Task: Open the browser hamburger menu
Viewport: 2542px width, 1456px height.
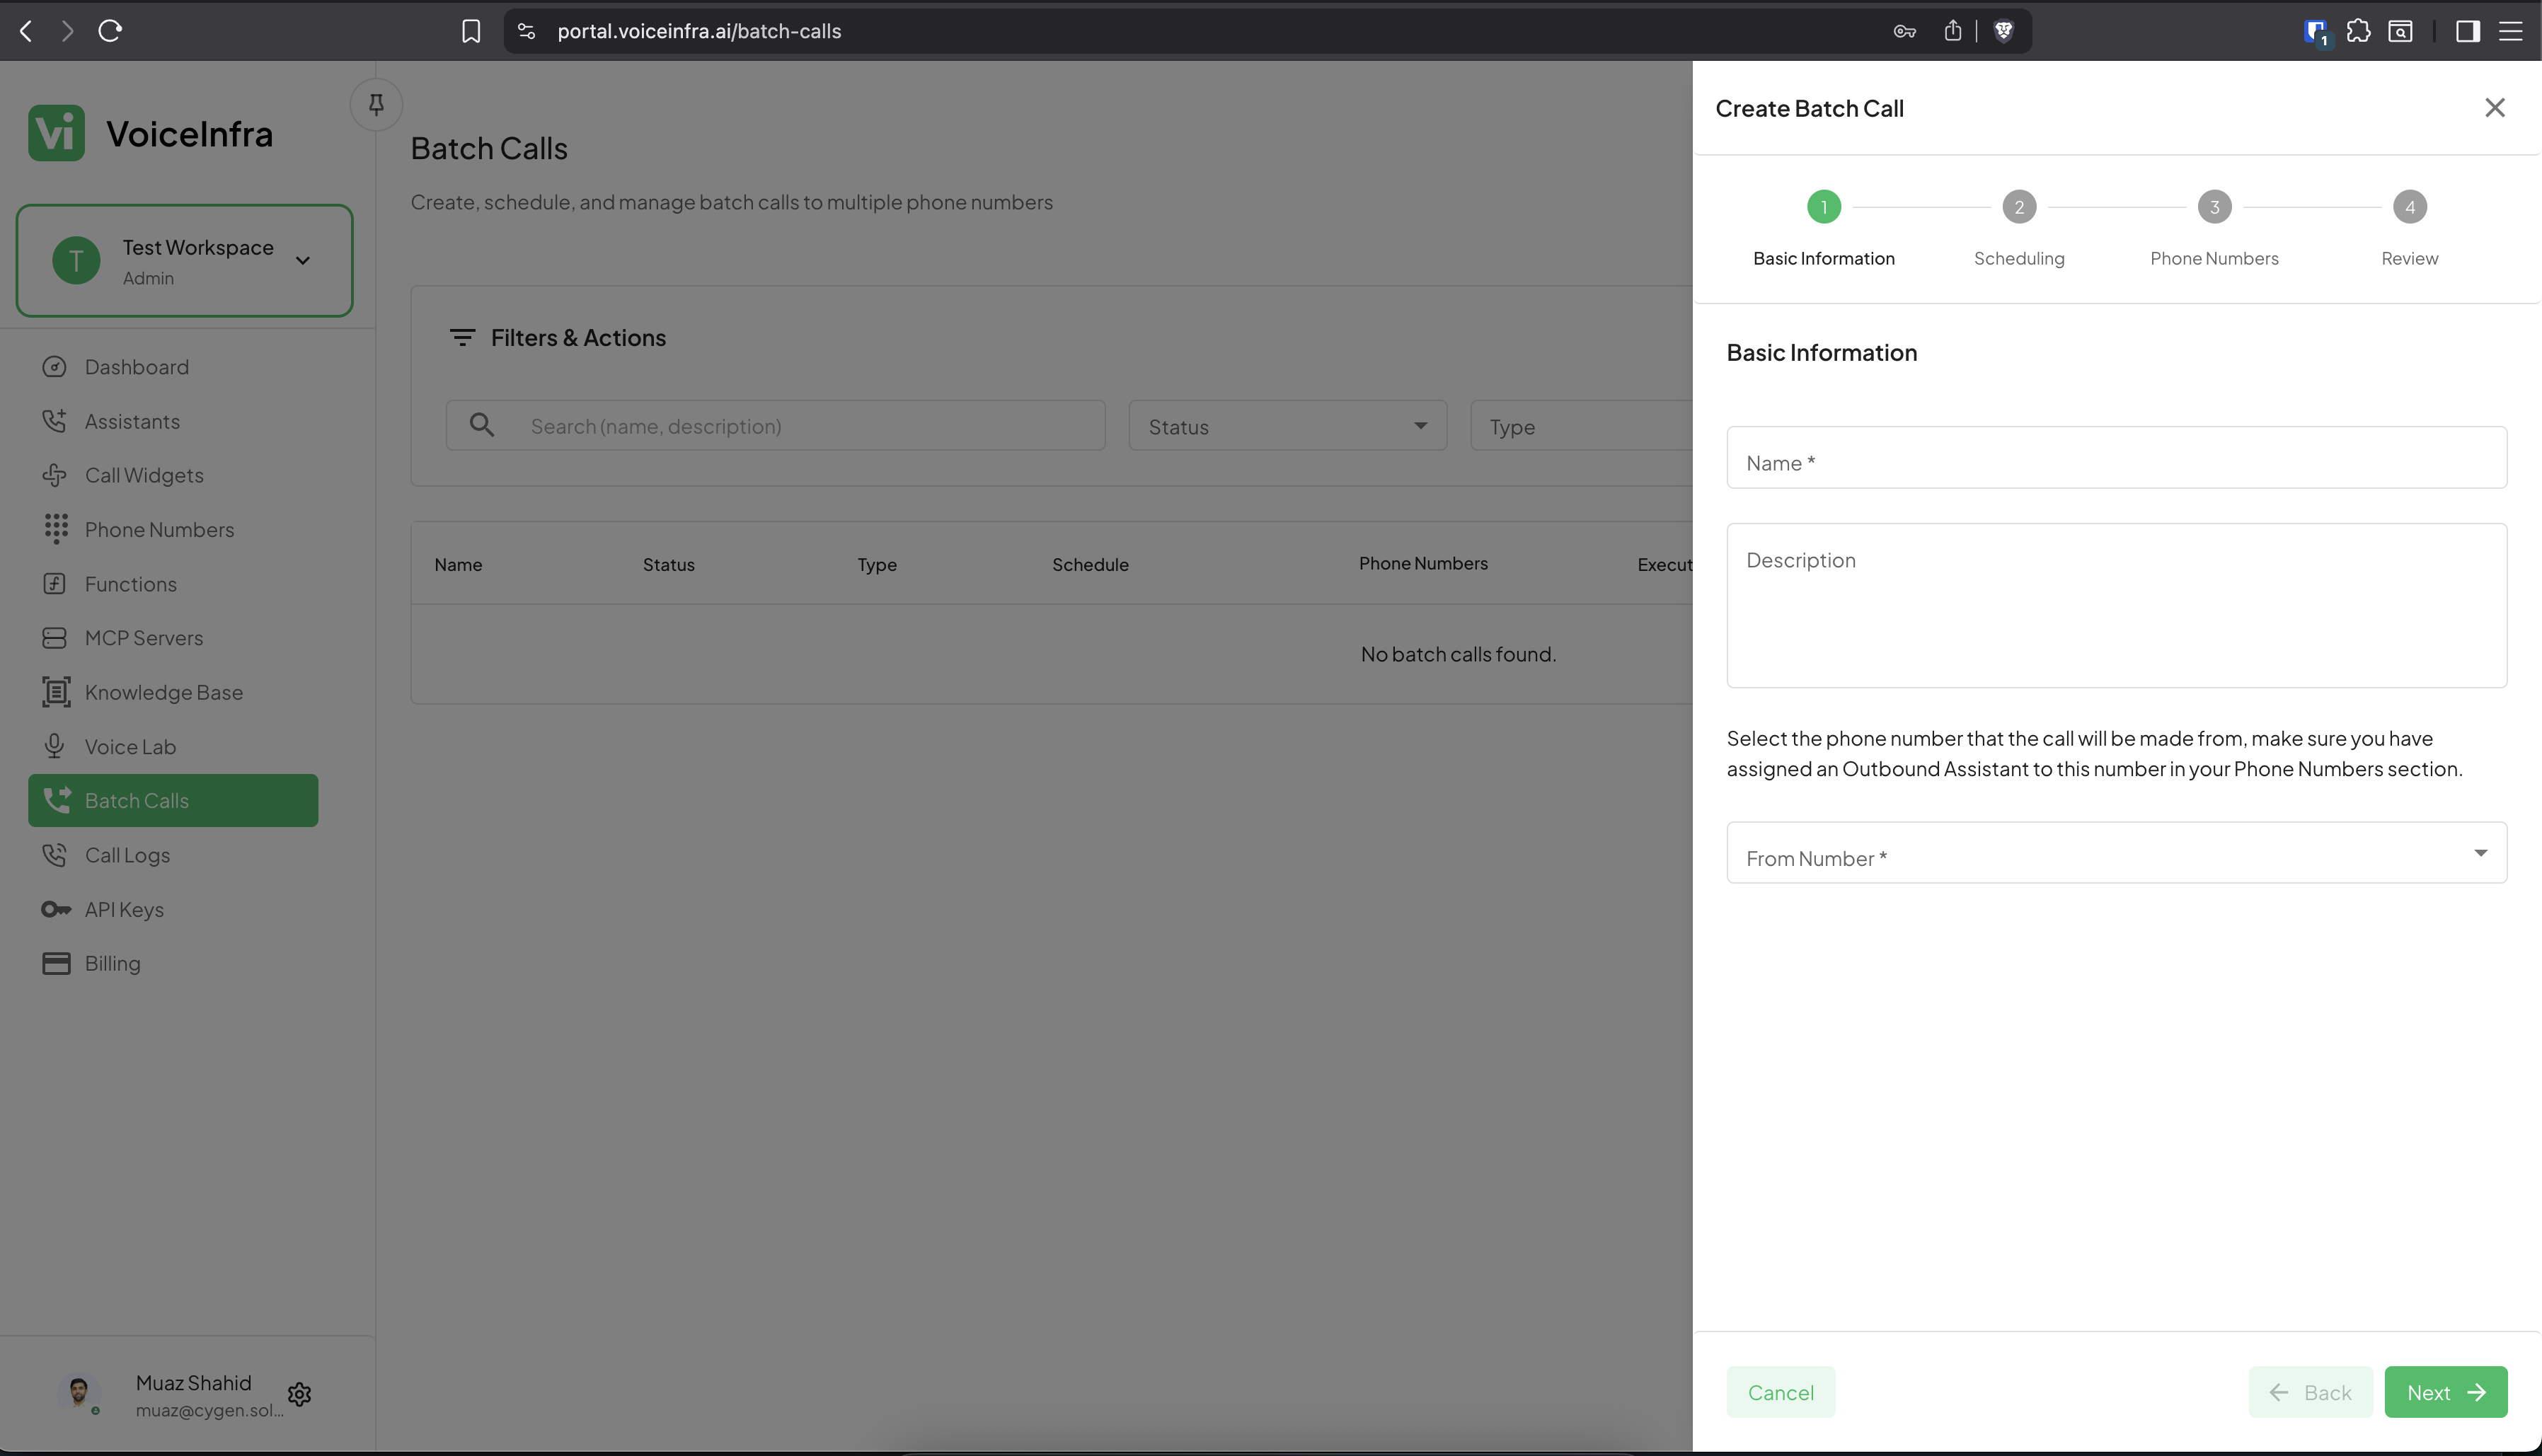Action: (2511, 31)
